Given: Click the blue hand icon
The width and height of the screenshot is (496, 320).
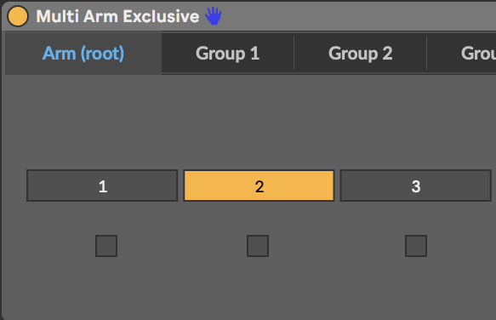Looking at the screenshot, I should (214, 16).
